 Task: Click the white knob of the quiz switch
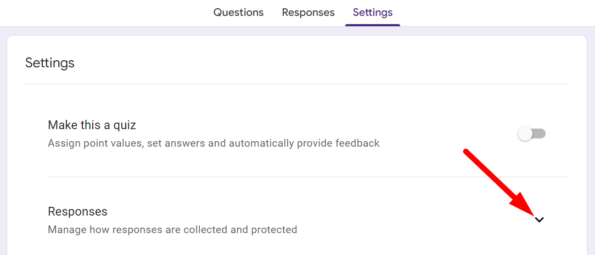(x=525, y=134)
